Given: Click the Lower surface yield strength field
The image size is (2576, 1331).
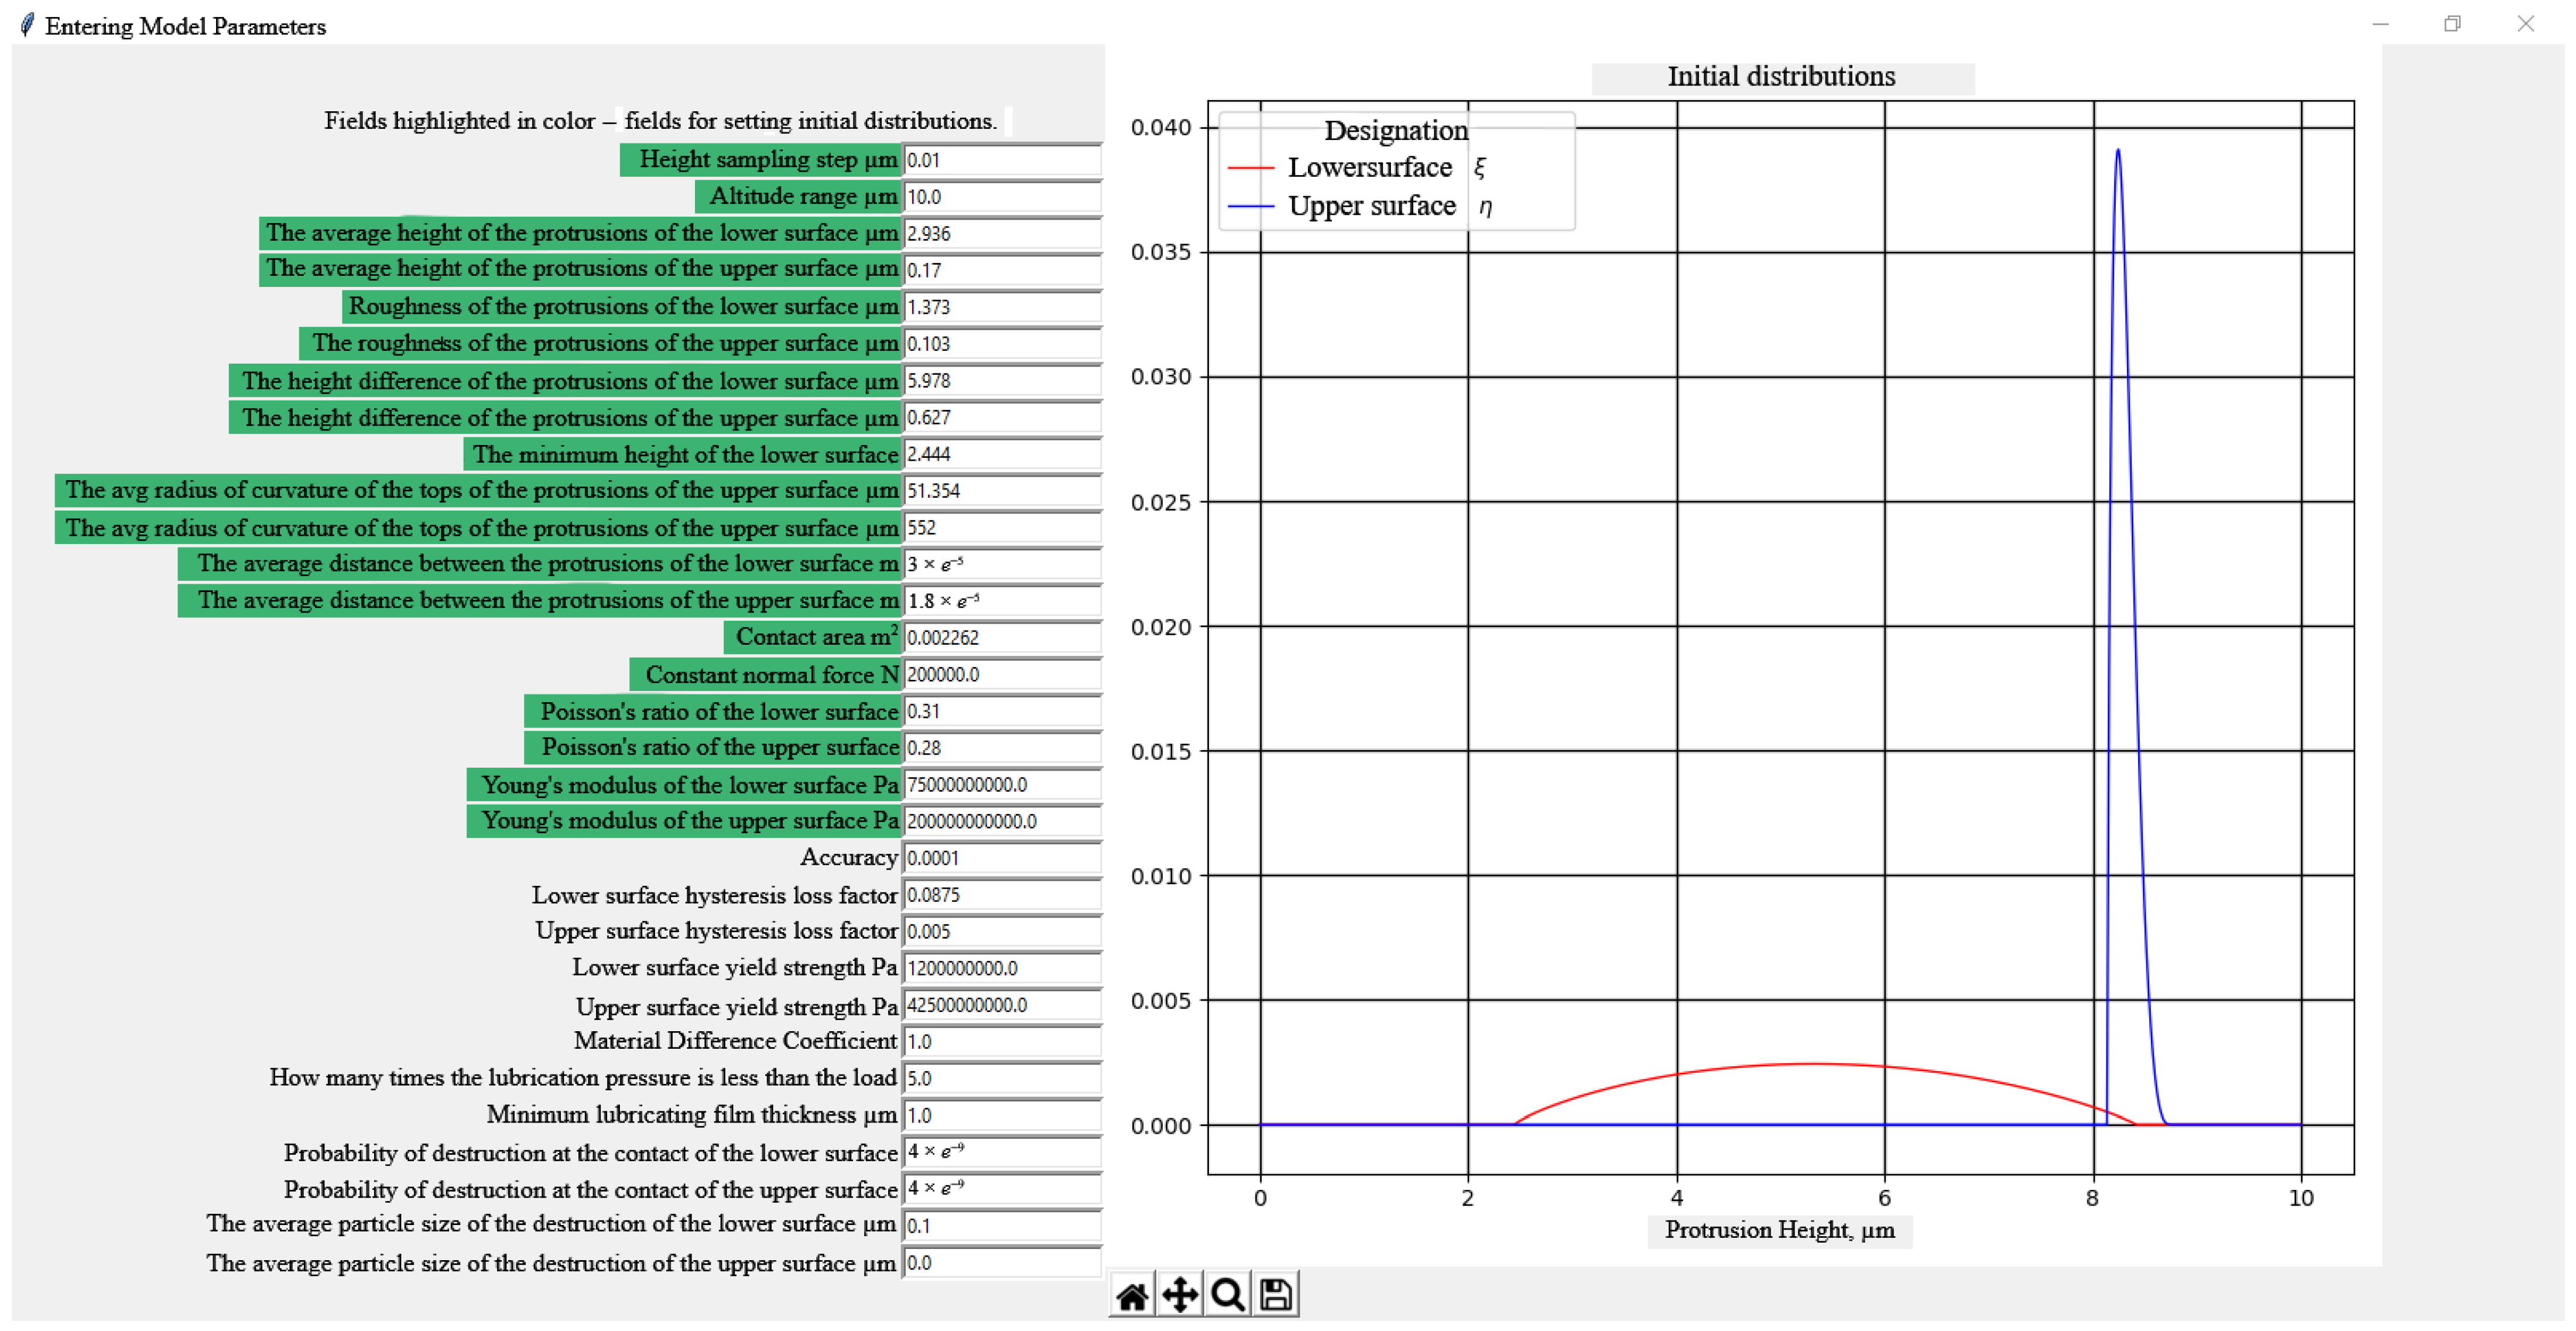Looking at the screenshot, I should pos(1001,968).
